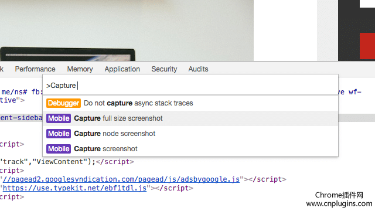375x211 pixels.
Task: Click Mobile badge beside plain Capture screenshot
Action: coord(59,149)
